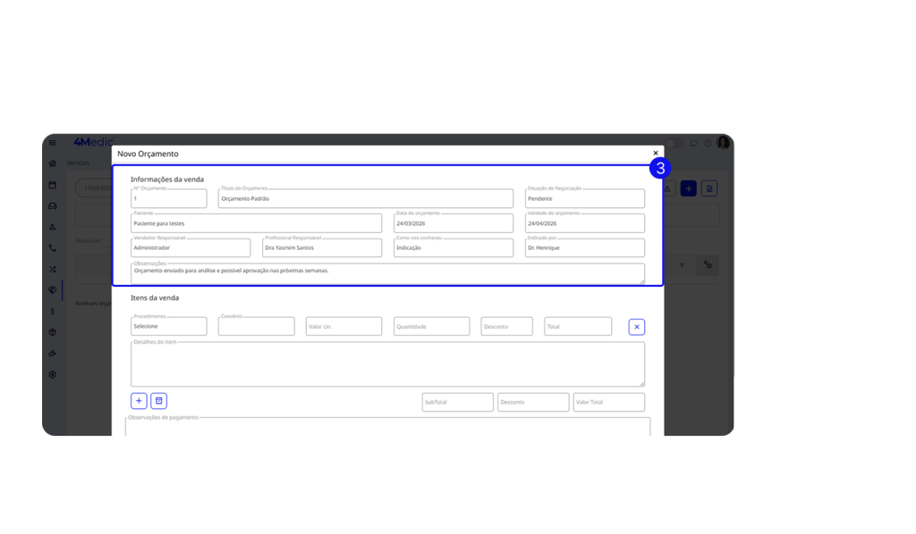Click the Quantidade input field
This screenshot has width=916, height=534.
point(431,327)
